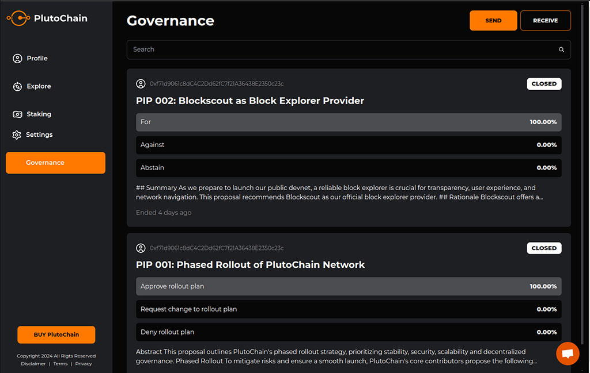Open Profile via its user icon
The width and height of the screenshot is (590, 373).
click(17, 59)
